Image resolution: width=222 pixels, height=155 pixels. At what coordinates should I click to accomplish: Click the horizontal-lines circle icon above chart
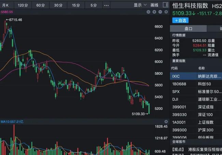coord(148,12)
